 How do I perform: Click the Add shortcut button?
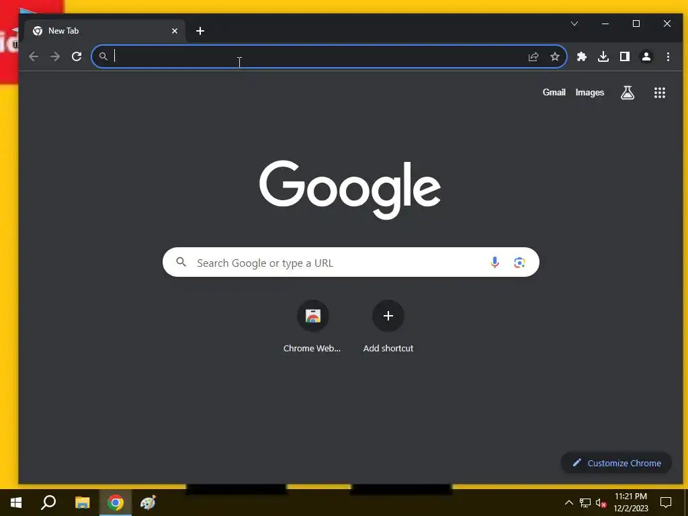(x=388, y=327)
